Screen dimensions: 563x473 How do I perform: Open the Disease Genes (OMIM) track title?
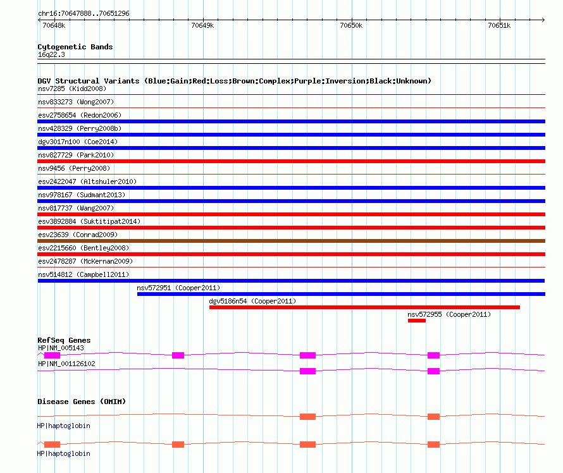[x=81, y=402]
